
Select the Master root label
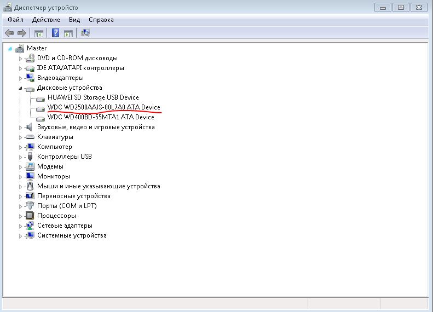pyautogui.click(x=37, y=48)
